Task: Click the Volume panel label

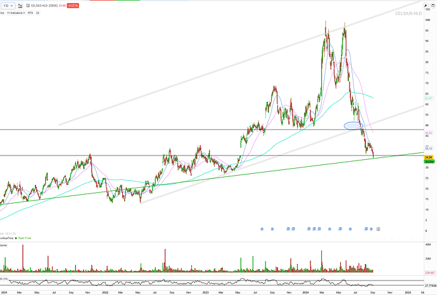Action: [3, 245]
